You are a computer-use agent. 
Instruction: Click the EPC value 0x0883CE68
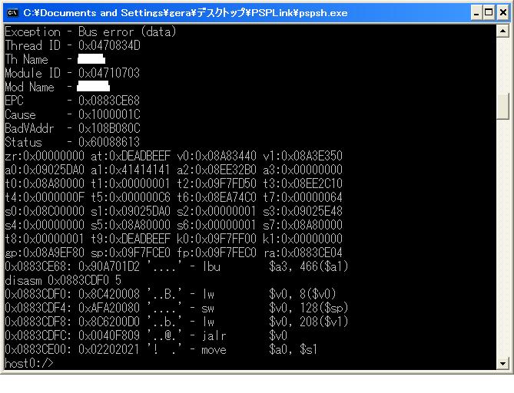click(x=110, y=101)
